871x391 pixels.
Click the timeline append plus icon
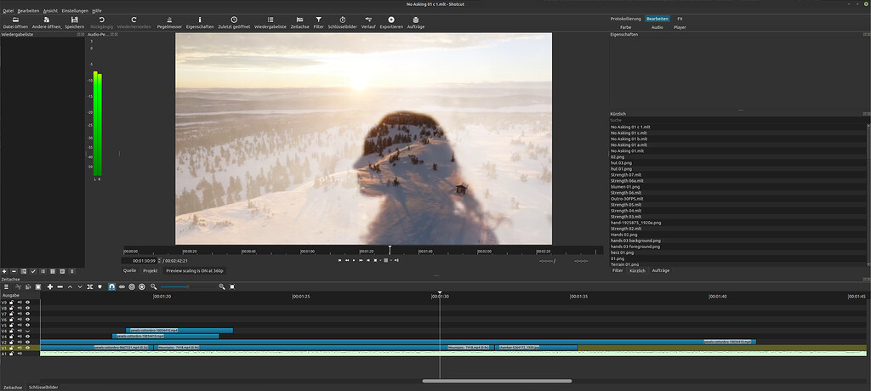click(x=49, y=287)
